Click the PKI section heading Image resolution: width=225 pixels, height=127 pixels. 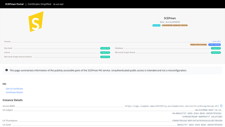[4, 84]
